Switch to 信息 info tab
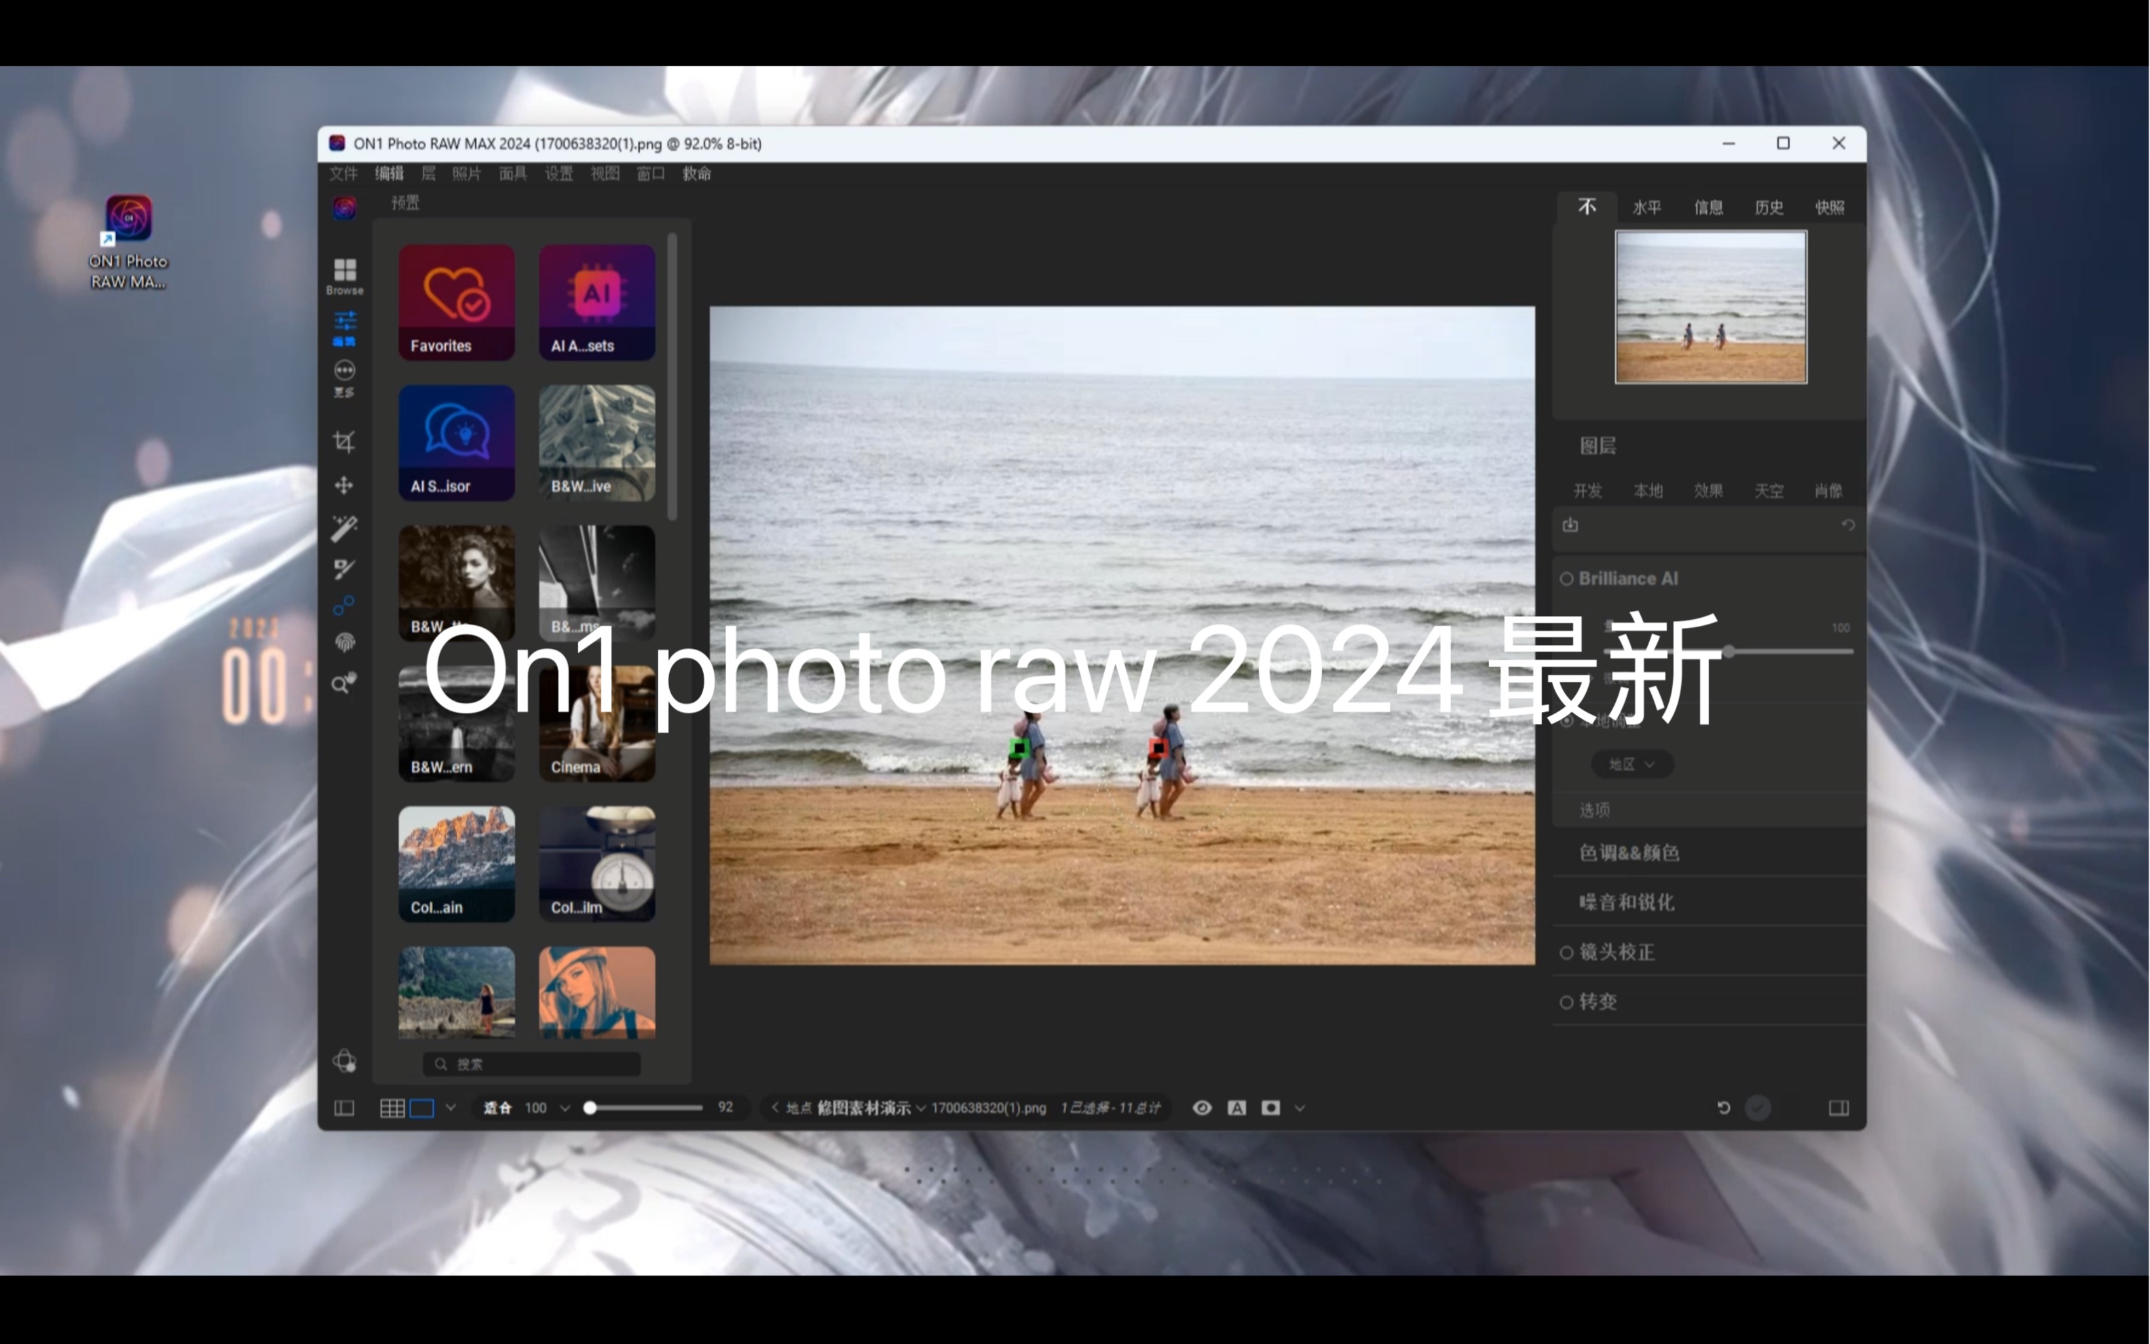Image resolution: width=2150 pixels, height=1344 pixels. [x=1708, y=208]
